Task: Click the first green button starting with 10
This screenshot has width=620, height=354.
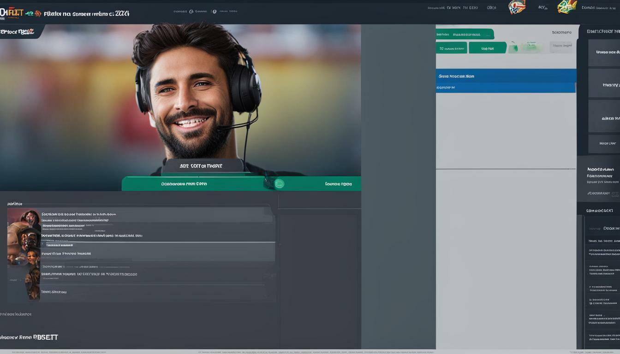Action: tap(451, 48)
